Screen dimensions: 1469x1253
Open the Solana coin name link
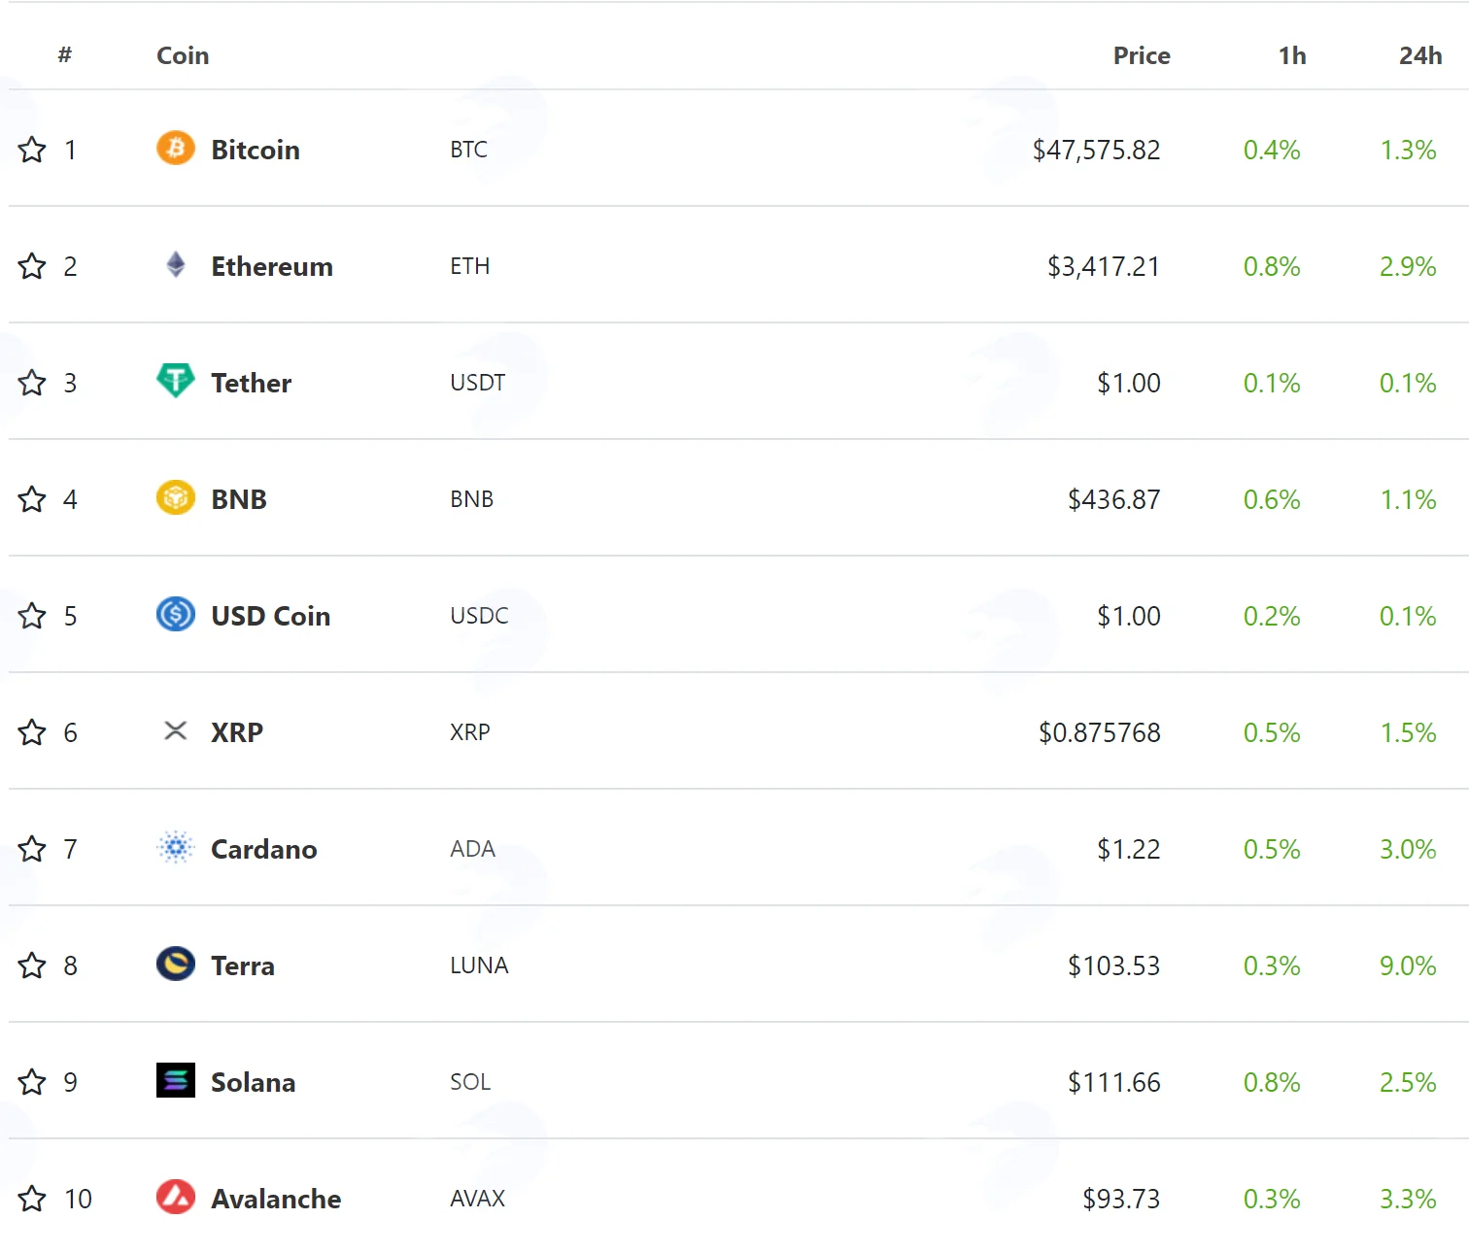point(254,1082)
